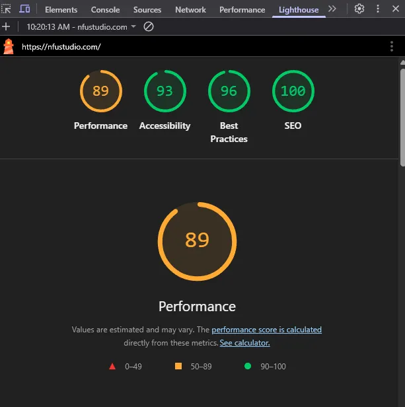Open the Network tab
Viewport: 405px width, 407px height.
(190, 10)
